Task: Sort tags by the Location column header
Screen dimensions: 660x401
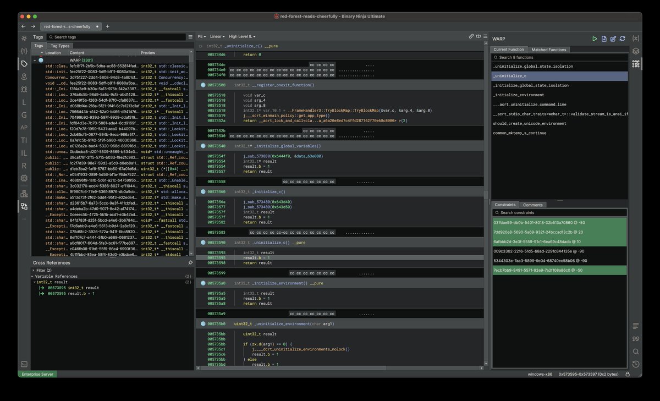Action: [53, 53]
